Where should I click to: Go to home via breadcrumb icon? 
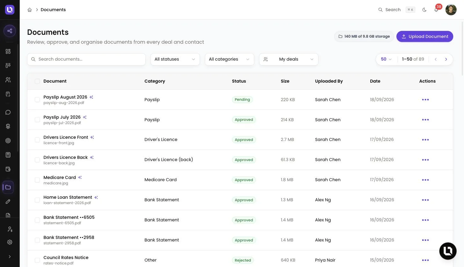30,10
